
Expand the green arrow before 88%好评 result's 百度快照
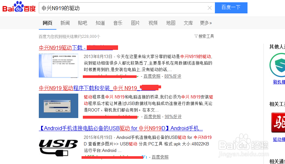point(138,77)
